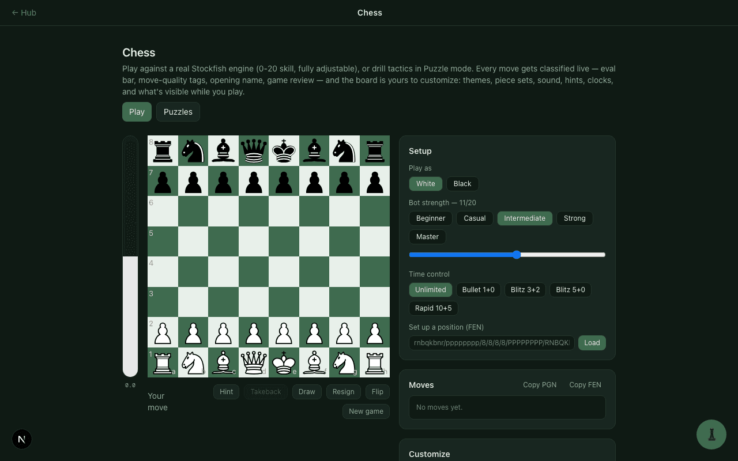Image resolution: width=738 pixels, height=461 pixels.
Task: Set bot strength to Strong
Action: 575,218
